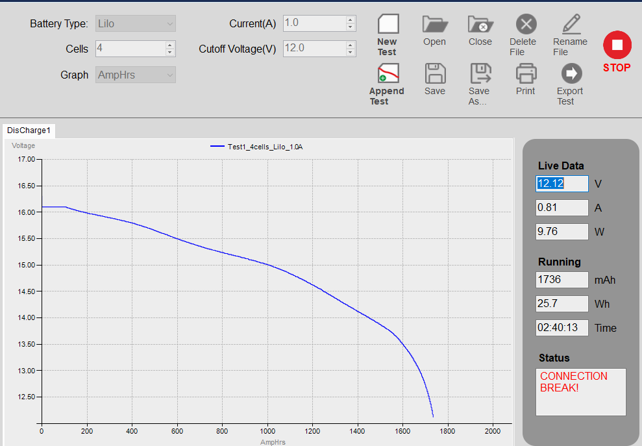Click the New Test icon

point(388,25)
